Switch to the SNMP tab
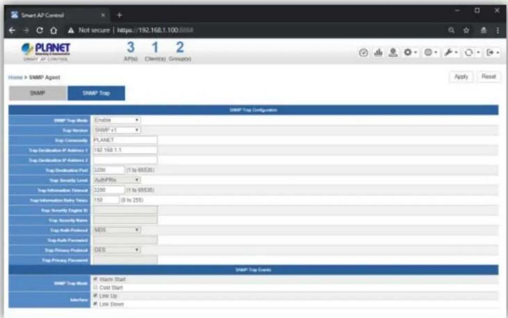 pos(37,94)
